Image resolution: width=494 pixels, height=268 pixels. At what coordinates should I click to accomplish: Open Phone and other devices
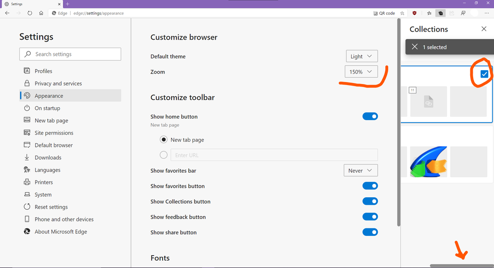tap(71, 219)
